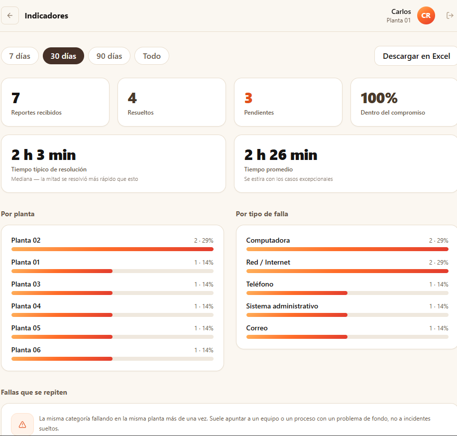The height and width of the screenshot is (436, 457).
Task: Select the 7 días filter
Action: click(20, 56)
